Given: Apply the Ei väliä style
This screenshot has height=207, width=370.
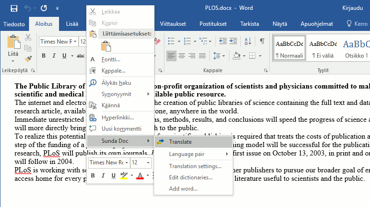Looking at the screenshot, I should tap(323, 48).
